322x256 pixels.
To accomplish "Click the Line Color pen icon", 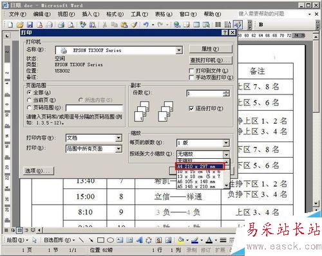I will click(194, 240).
